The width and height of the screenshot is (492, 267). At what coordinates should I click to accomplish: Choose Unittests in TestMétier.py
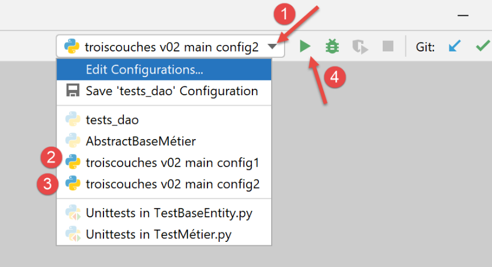(158, 234)
